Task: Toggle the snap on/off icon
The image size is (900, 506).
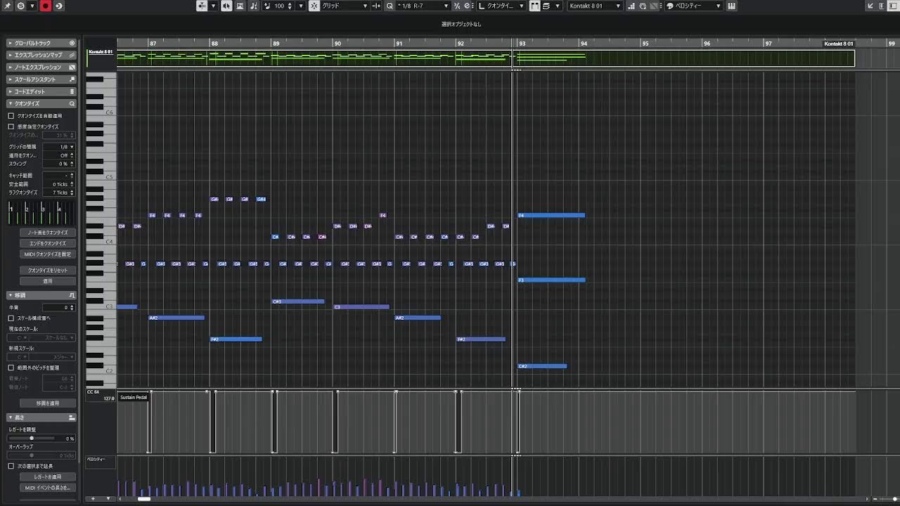Action: point(314,6)
